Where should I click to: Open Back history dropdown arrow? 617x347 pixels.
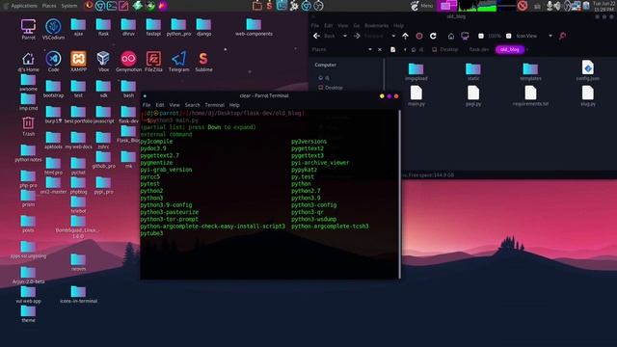tap(345, 36)
